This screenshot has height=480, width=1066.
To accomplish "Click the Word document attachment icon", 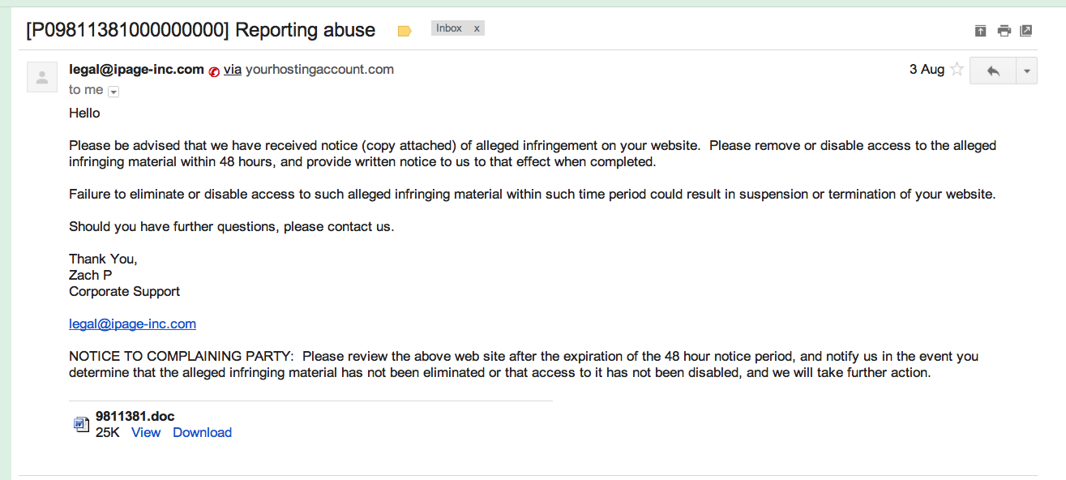I will point(81,424).
